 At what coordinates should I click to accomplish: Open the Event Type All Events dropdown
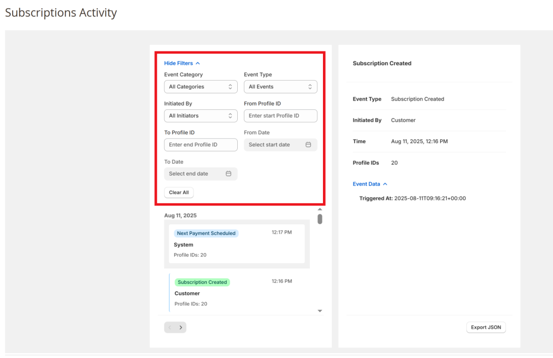pyautogui.click(x=280, y=87)
